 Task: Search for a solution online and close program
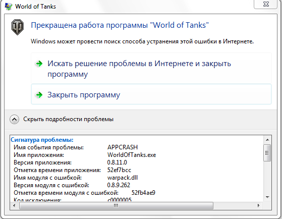pyautogui.click(x=151, y=69)
